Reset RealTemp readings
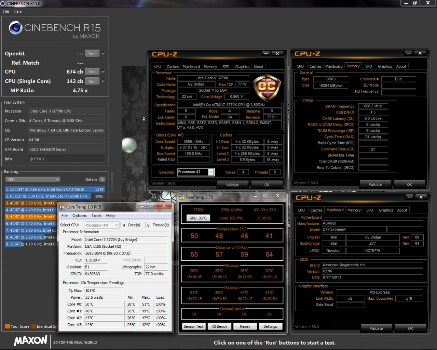The image size is (437, 350). tap(245, 326)
